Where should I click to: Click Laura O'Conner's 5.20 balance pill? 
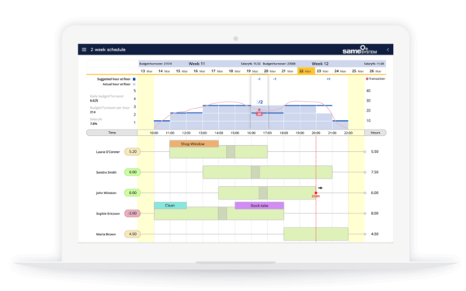pos(132,151)
